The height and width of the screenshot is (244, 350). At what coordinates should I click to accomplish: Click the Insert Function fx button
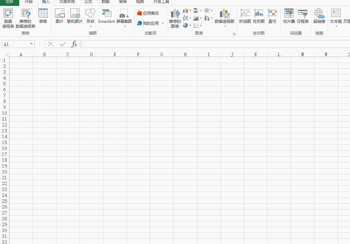[x=74, y=44]
